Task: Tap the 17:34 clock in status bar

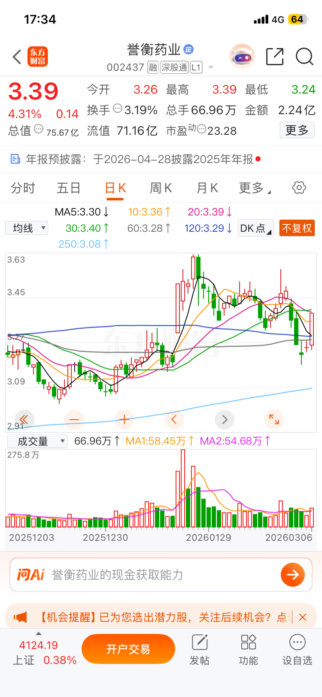Action: pos(40,19)
